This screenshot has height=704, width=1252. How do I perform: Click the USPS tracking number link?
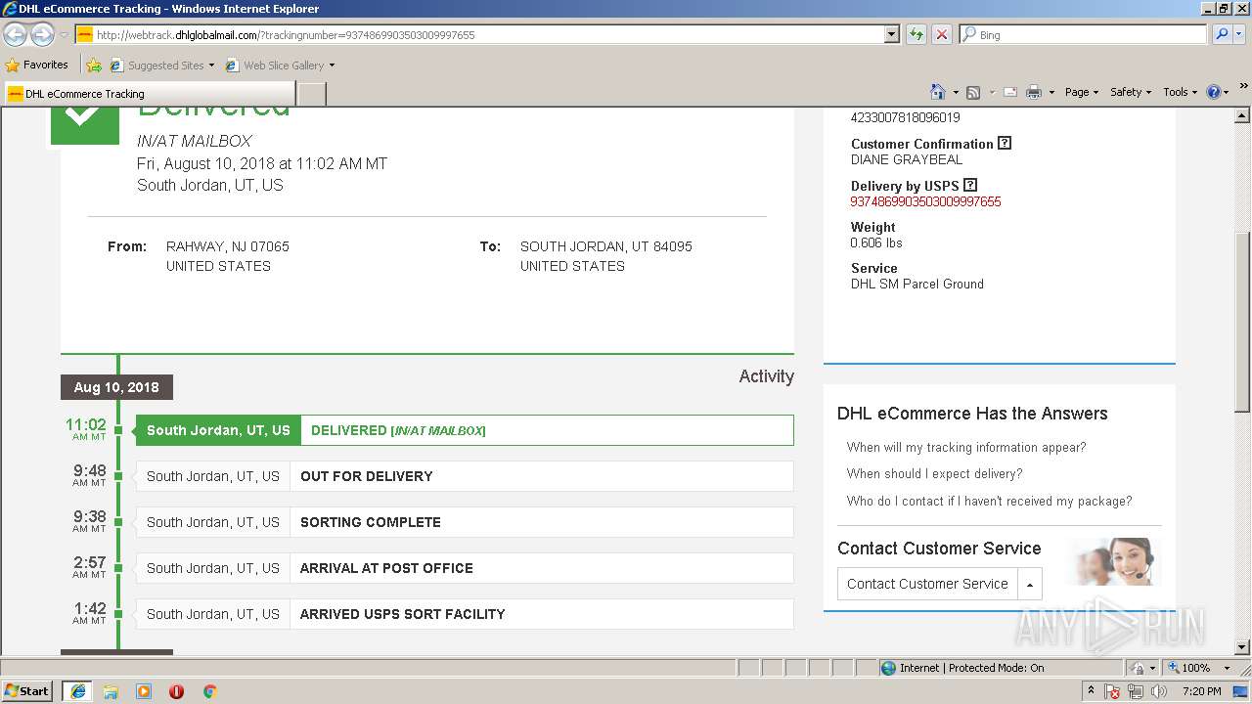925,201
